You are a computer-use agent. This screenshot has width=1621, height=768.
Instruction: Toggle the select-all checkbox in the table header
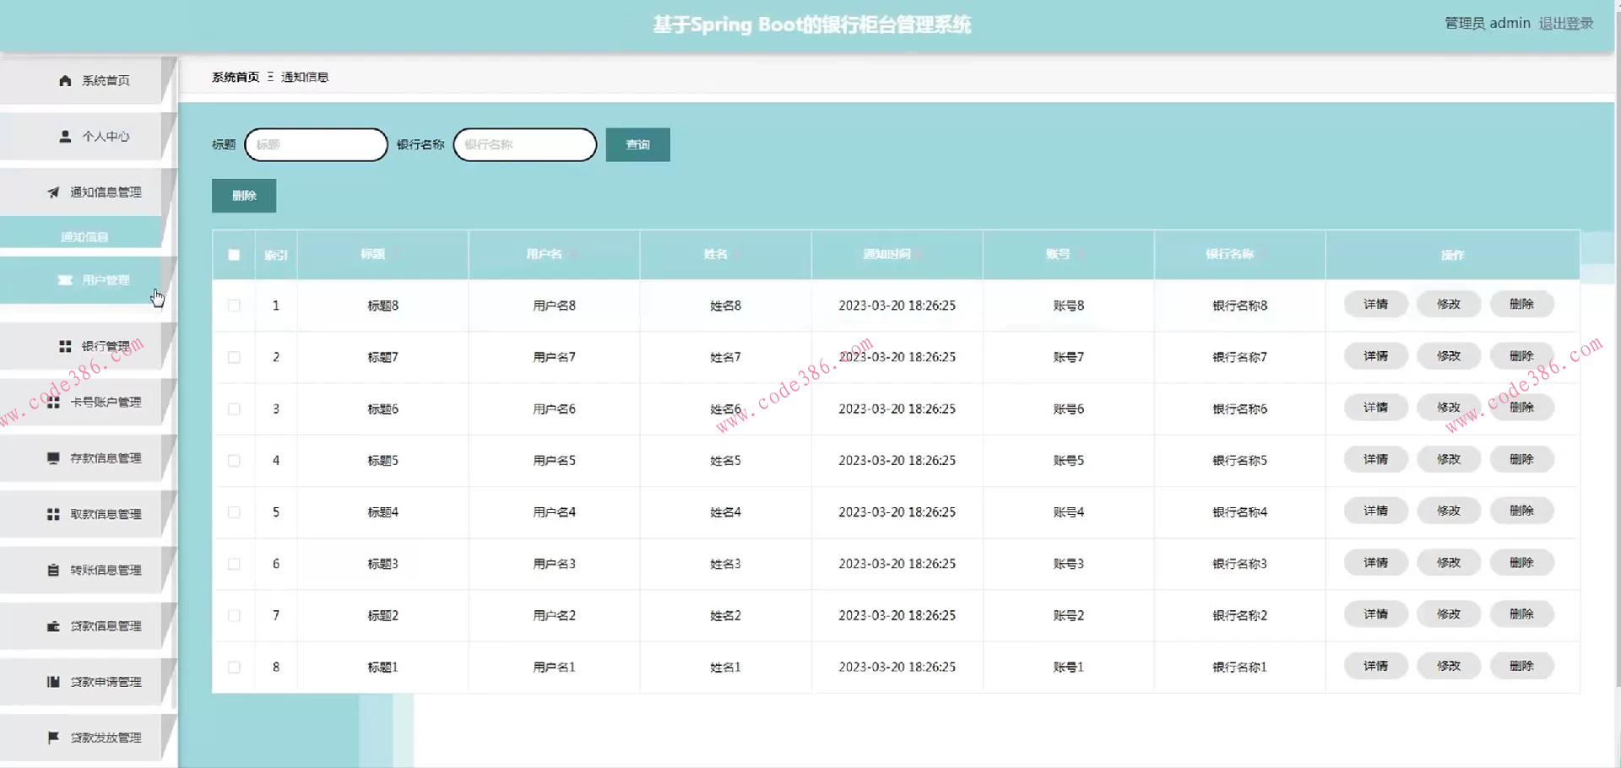coord(234,254)
